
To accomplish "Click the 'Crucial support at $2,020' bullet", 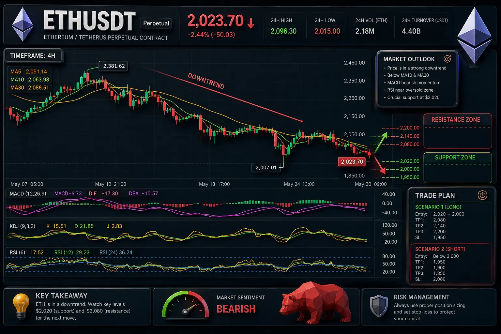I will coord(412,98).
